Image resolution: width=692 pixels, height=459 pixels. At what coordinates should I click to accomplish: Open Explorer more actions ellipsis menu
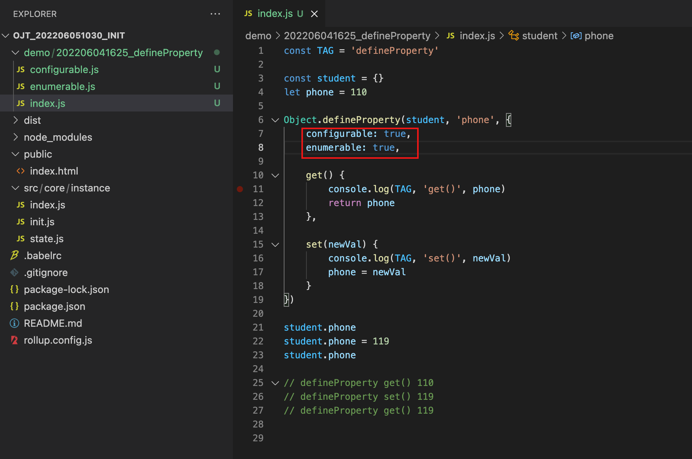coord(215,14)
